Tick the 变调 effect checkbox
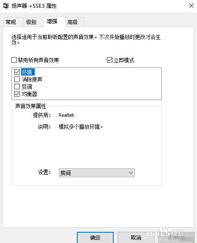 17,86
